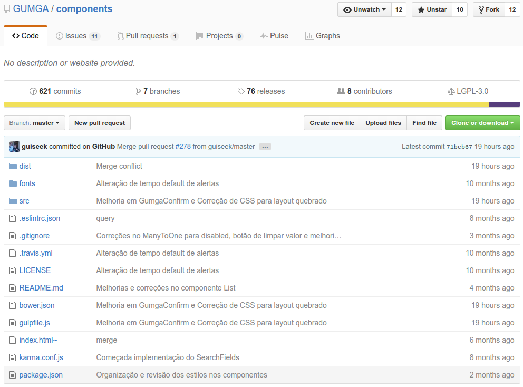The image size is (523, 387).
Task: Click Create new file button
Action: [x=332, y=123]
